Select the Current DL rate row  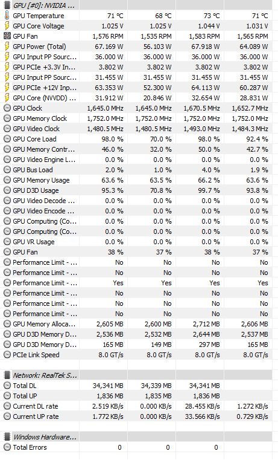pos(139,406)
